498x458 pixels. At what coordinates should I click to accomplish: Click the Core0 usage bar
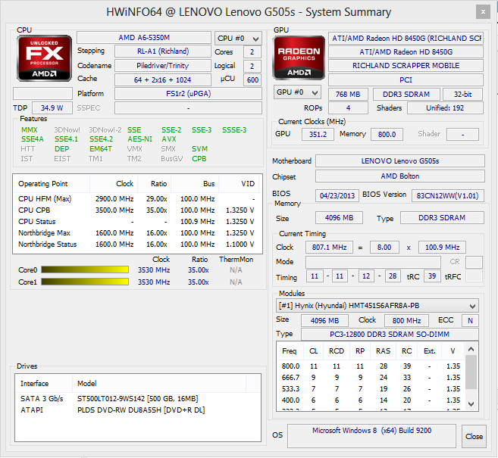pos(85,270)
